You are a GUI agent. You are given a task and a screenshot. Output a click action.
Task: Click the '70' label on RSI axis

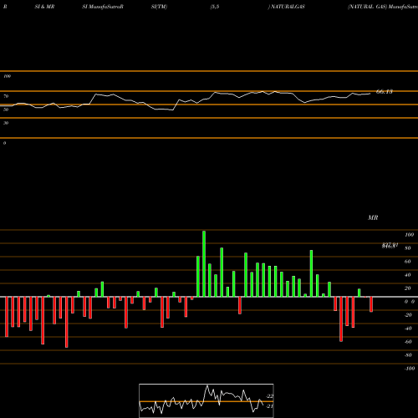[x=6, y=96]
